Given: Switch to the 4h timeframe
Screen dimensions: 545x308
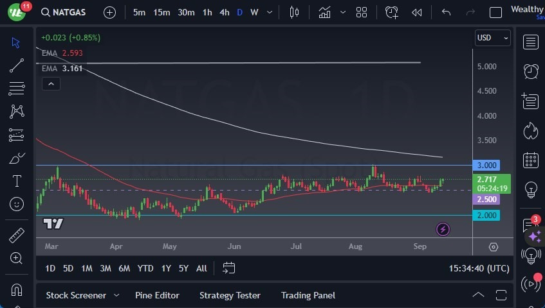Looking at the screenshot, I should [x=224, y=12].
